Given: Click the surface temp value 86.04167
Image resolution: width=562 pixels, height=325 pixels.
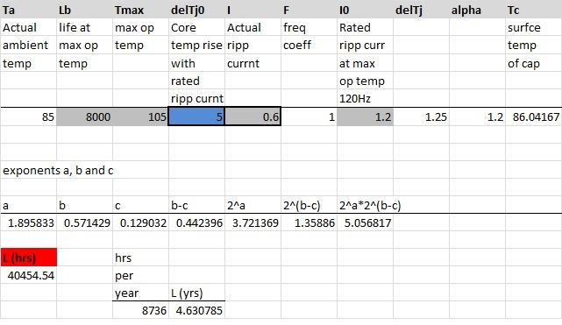Looking at the screenshot, I should [534, 117].
